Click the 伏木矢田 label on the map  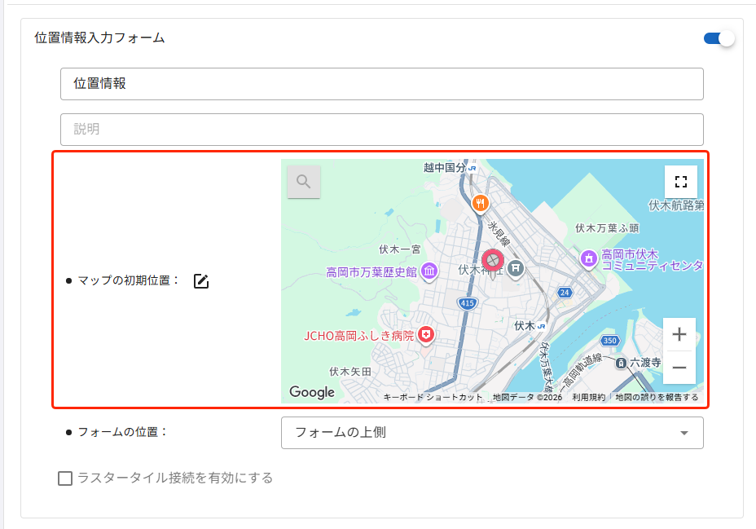point(350,372)
